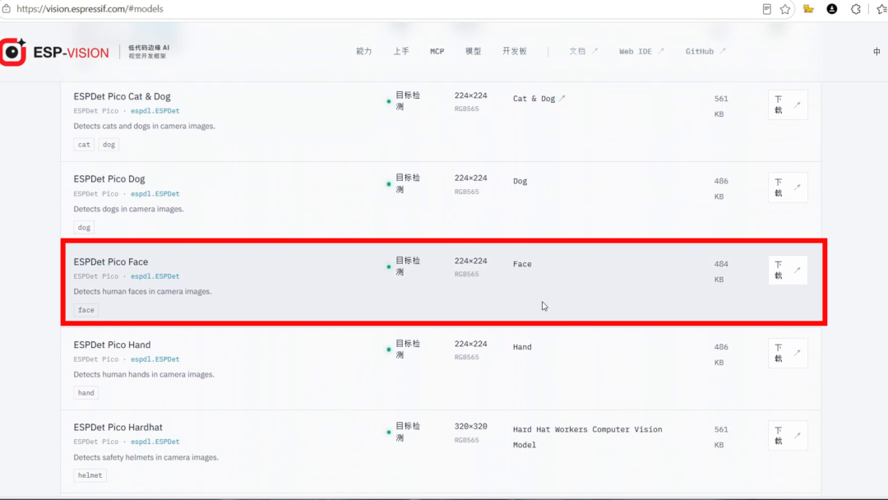
Task: Bookmark this page with the star icon
Action: click(x=785, y=9)
